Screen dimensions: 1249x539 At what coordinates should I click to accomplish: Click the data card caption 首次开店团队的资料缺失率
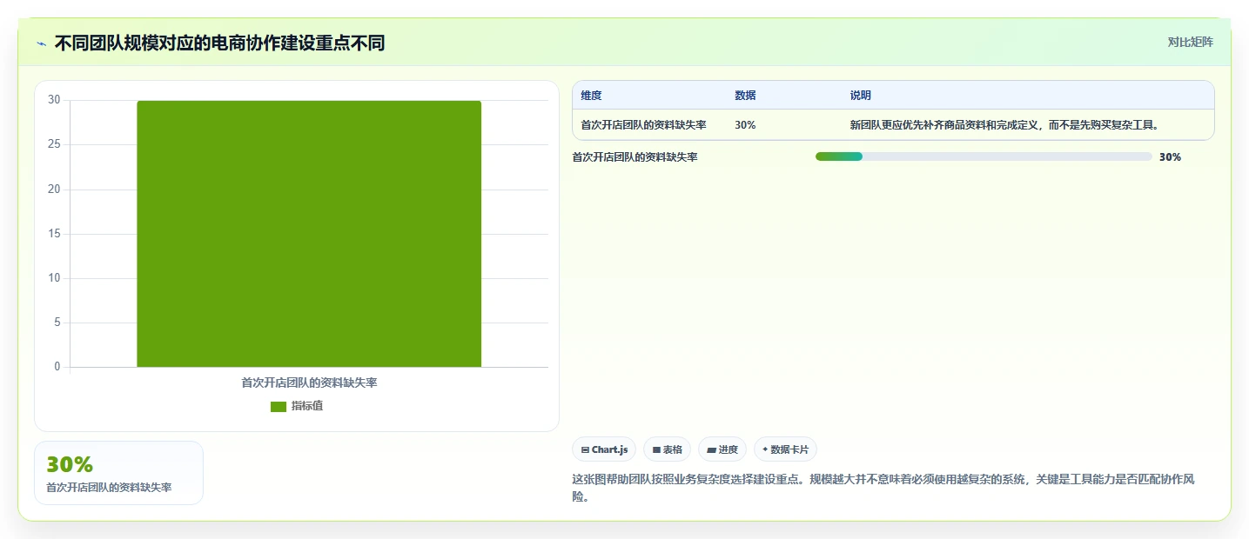109,488
